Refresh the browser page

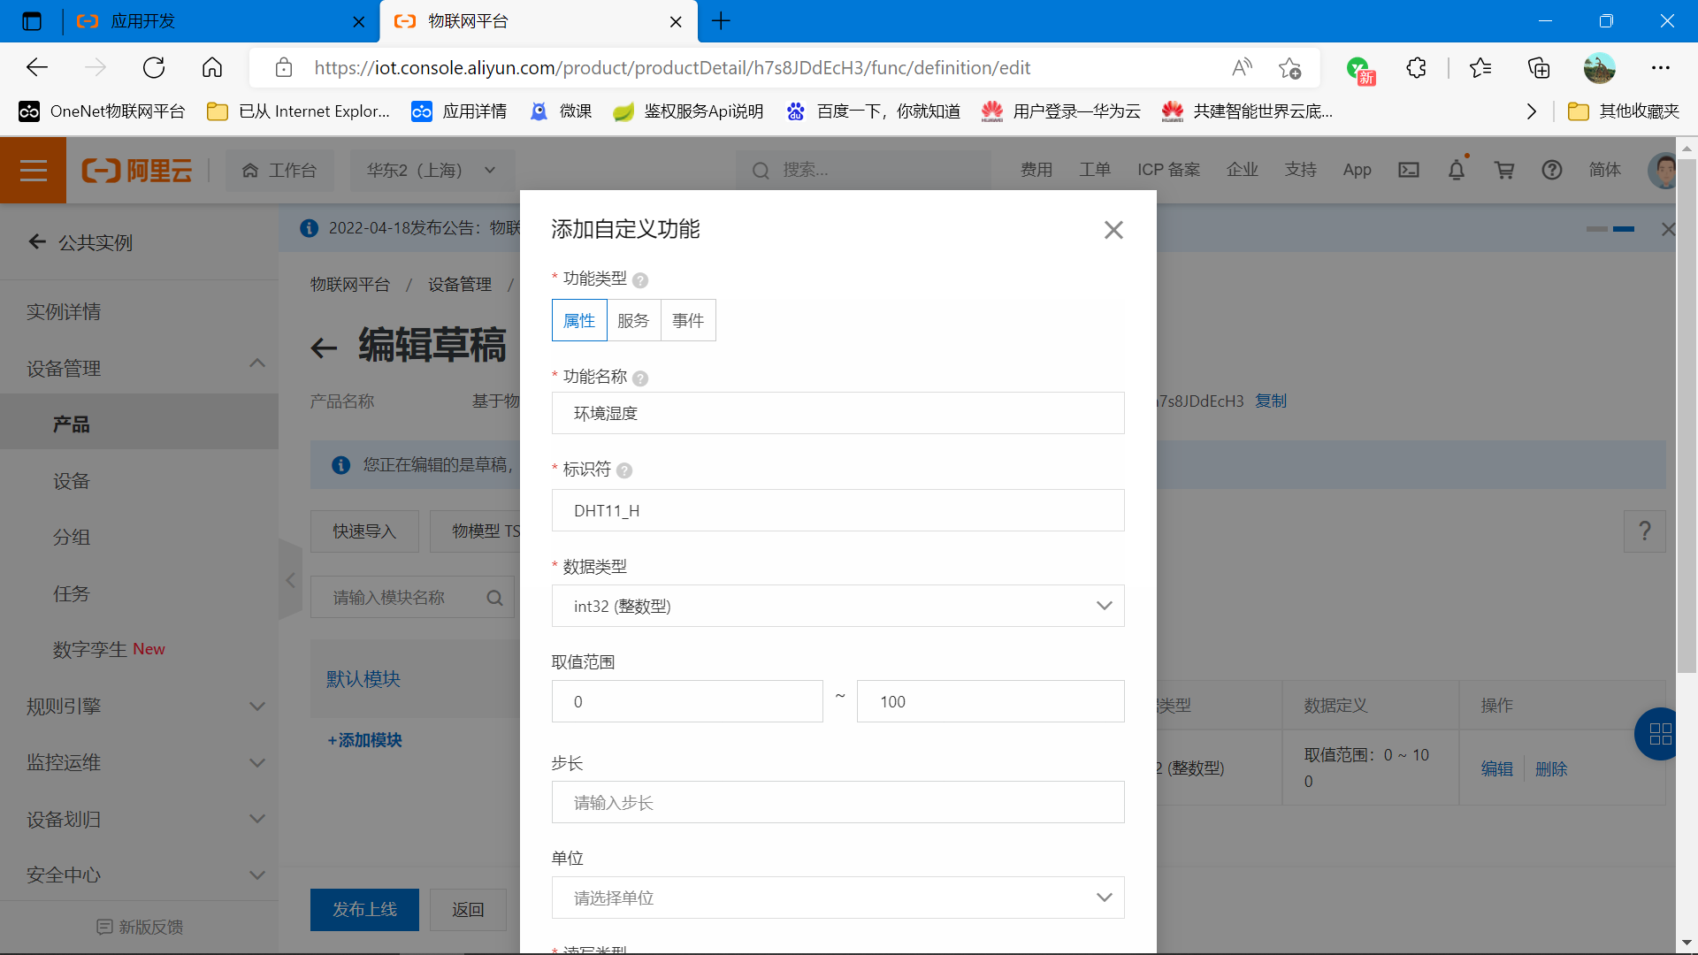[x=154, y=68]
